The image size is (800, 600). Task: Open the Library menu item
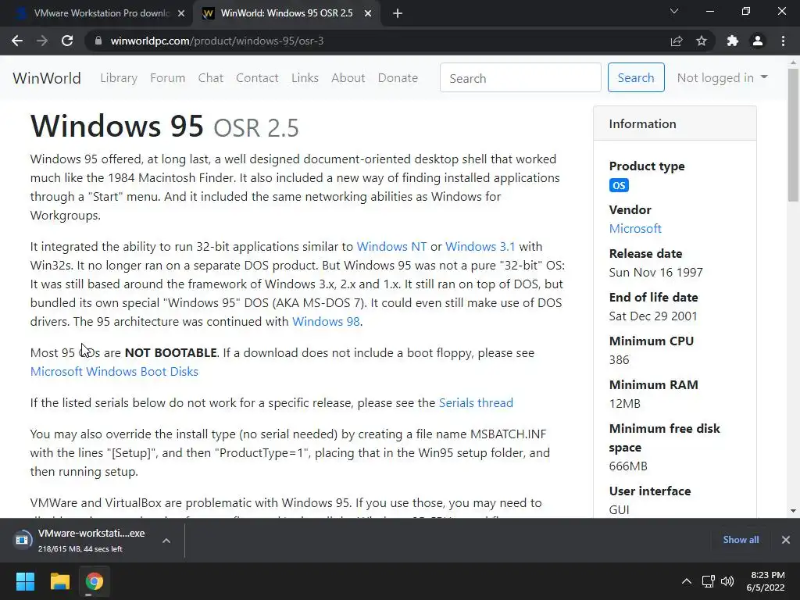click(x=119, y=78)
